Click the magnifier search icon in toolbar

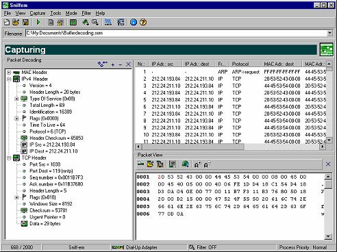point(95,22)
